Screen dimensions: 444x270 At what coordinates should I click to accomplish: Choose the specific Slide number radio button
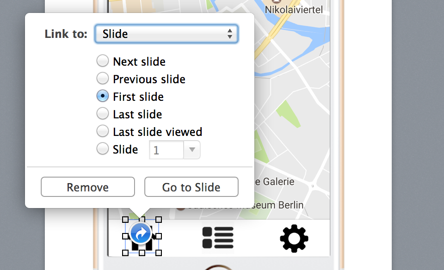[103, 148]
